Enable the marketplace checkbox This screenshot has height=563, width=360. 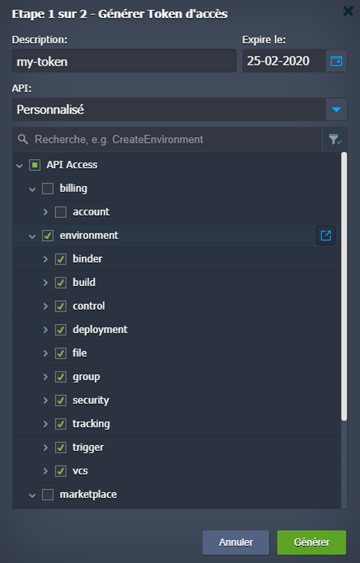pyautogui.click(x=48, y=495)
